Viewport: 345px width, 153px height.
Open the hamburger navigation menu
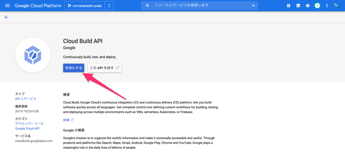[8, 5]
